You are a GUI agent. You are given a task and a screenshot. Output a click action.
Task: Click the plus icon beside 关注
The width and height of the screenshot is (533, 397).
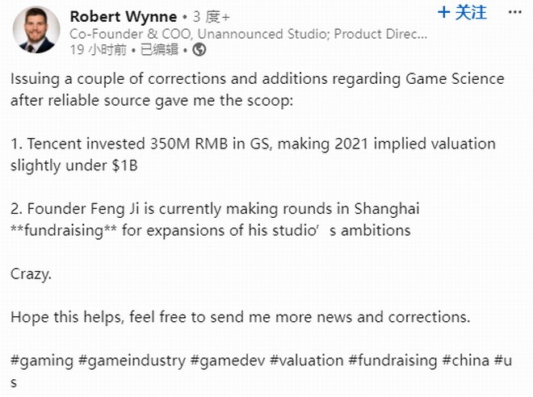444,13
